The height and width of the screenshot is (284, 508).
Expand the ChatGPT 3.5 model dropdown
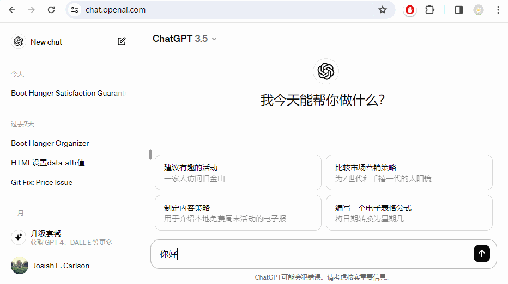point(185,39)
